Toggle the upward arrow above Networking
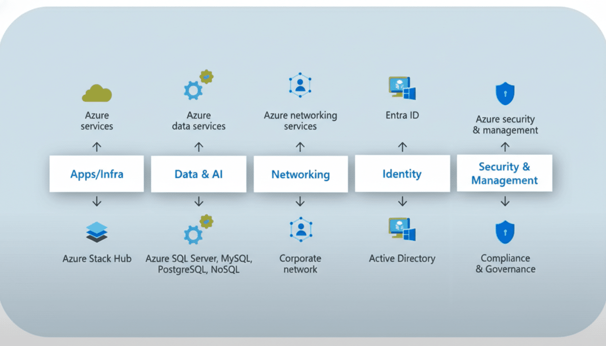The width and height of the screenshot is (606, 346). (x=300, y=146)
